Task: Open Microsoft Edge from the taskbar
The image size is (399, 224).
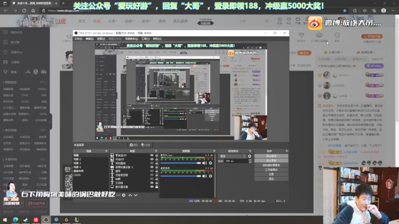Action: (x=15, y=220)
